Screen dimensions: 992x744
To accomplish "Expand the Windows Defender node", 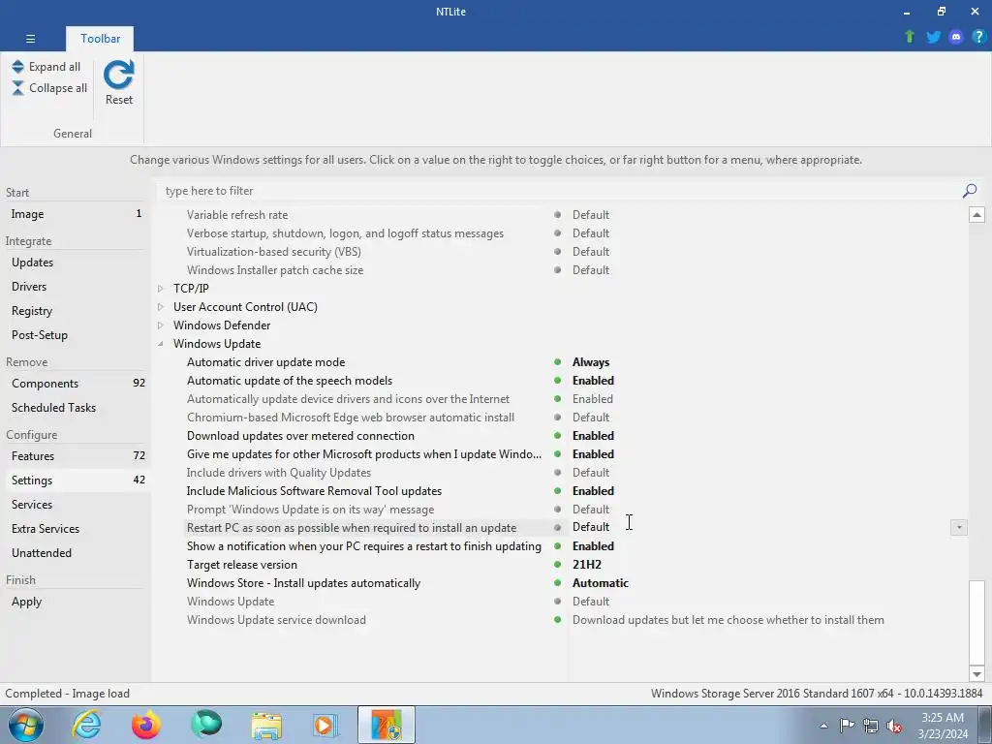I will pos(161,325).
